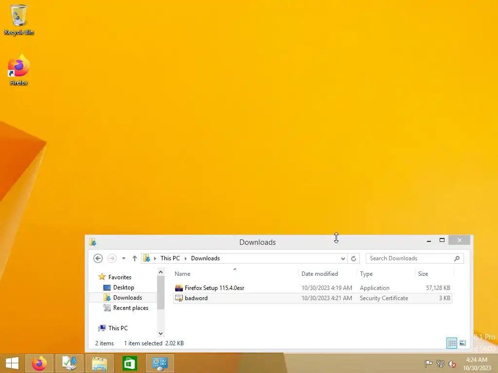This screenshot has width=498, height=373.
Task: Open File Explorer from the taskbar
Action: click(x=99, y=363)
